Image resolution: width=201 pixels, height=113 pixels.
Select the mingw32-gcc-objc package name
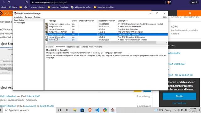click(57, 37)
